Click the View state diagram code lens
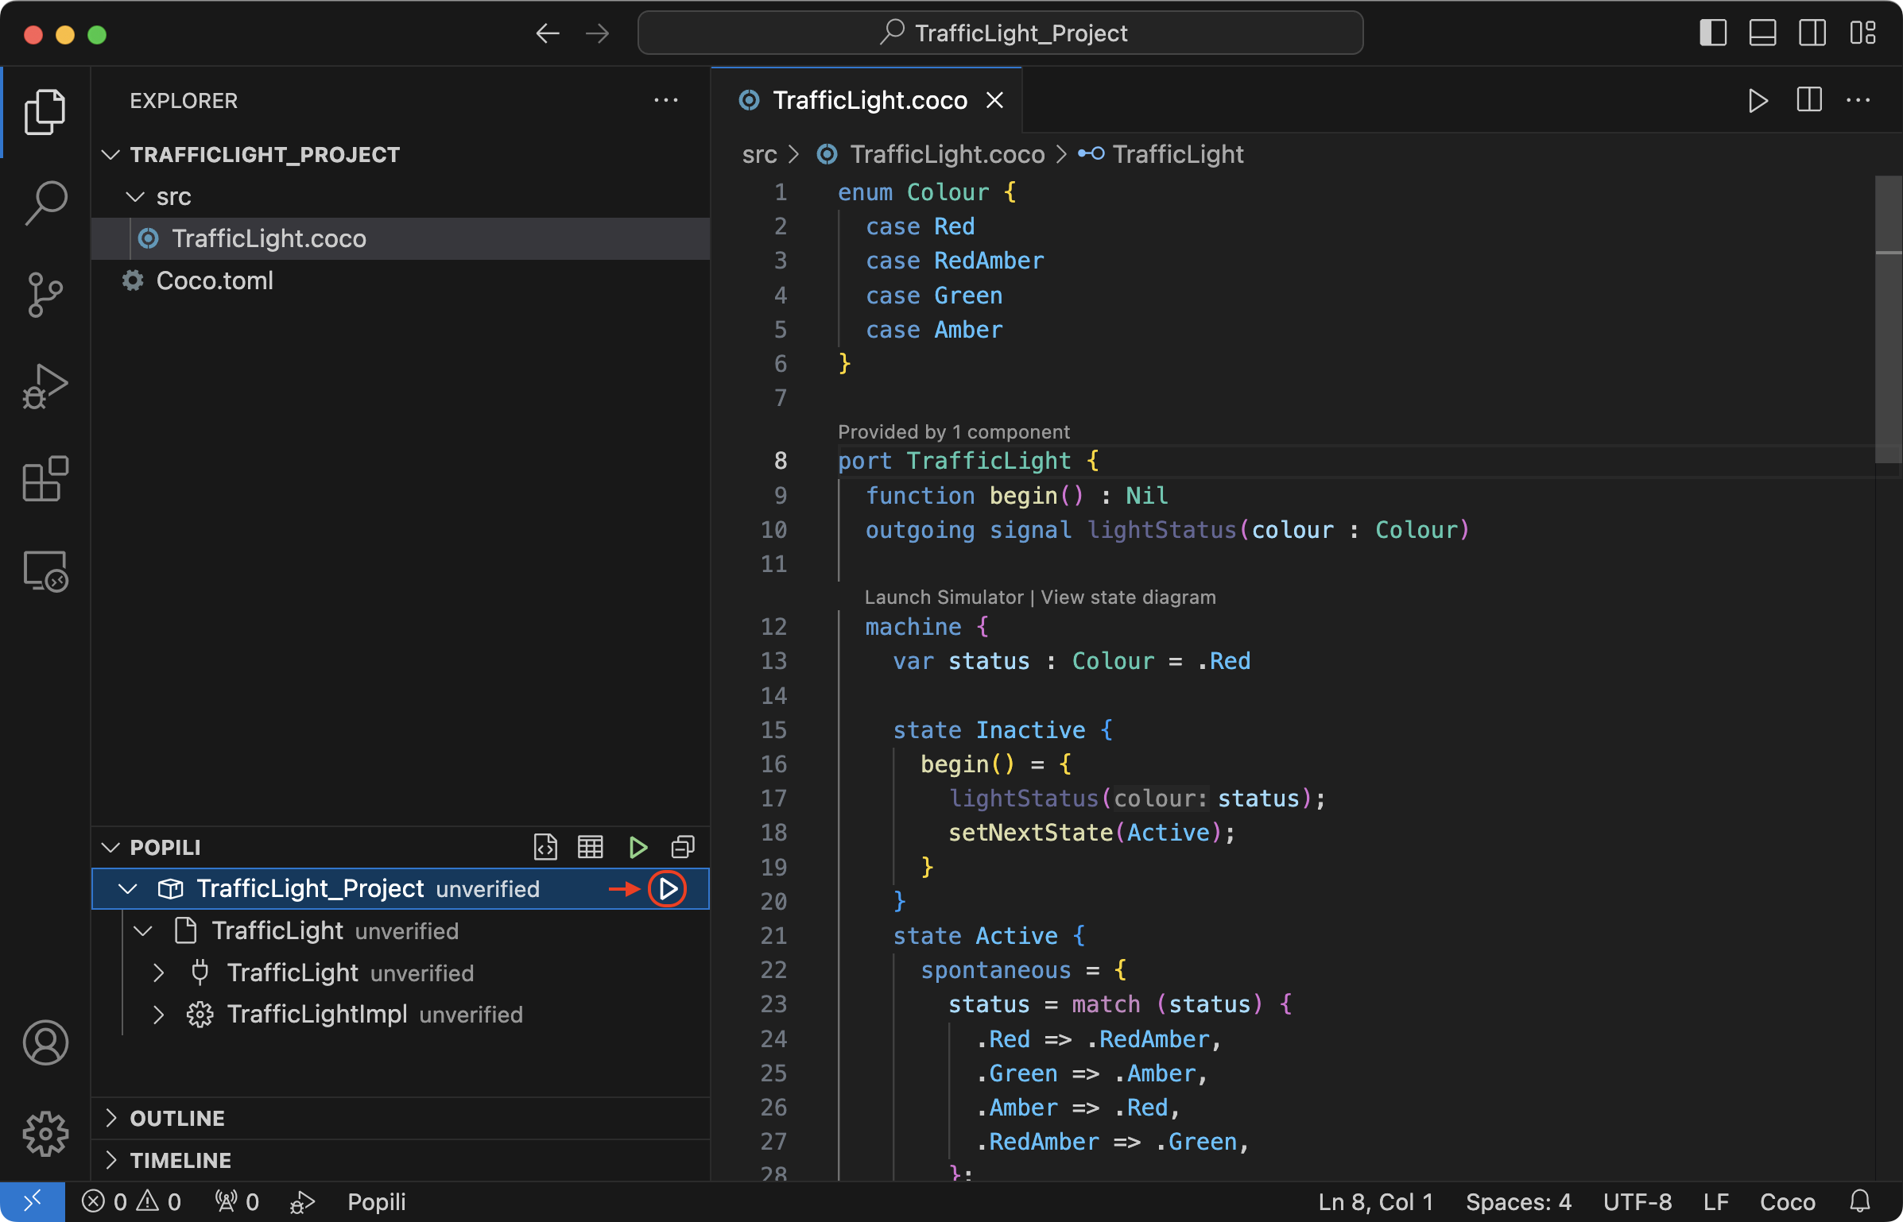 pyautogui.click(x=1128, y=597)
